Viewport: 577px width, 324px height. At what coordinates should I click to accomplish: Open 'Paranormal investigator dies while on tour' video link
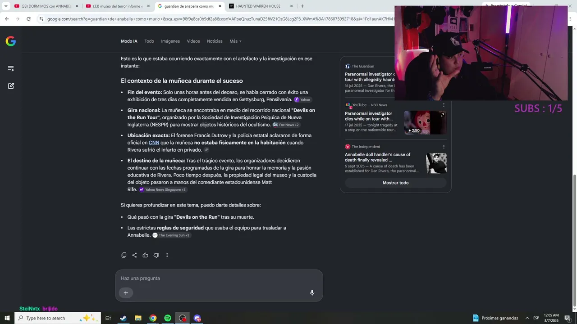coord(369,116)
